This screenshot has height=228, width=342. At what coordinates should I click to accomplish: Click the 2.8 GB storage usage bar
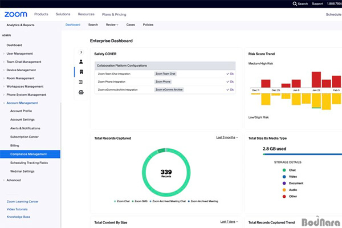302,154
